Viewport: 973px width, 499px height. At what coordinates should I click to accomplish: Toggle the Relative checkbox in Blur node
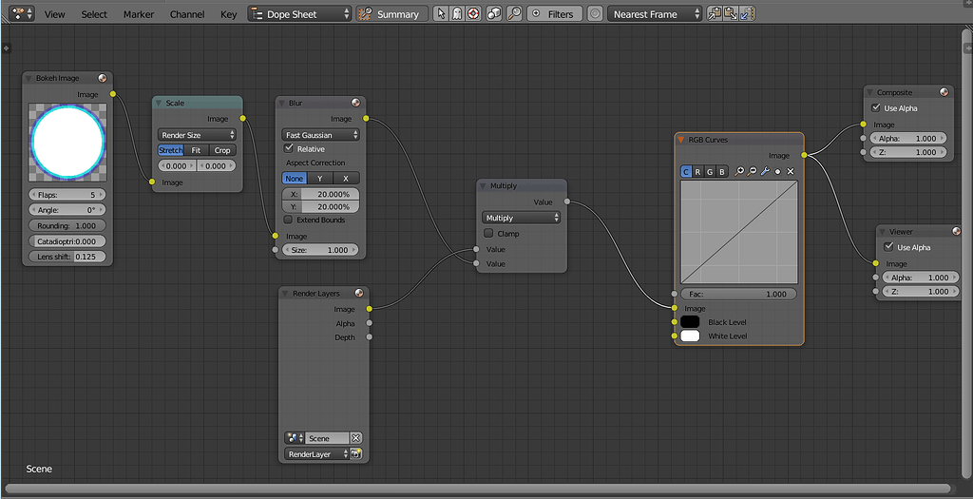(289, 148)
